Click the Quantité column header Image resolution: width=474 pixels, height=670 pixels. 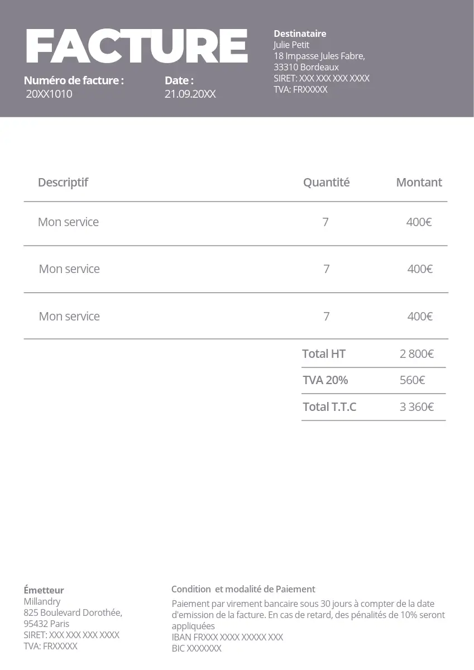tap(326, 182)
